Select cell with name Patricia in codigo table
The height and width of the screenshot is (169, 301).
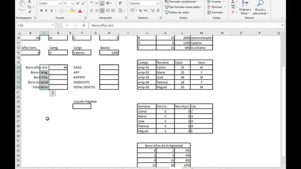pos(165,82)
